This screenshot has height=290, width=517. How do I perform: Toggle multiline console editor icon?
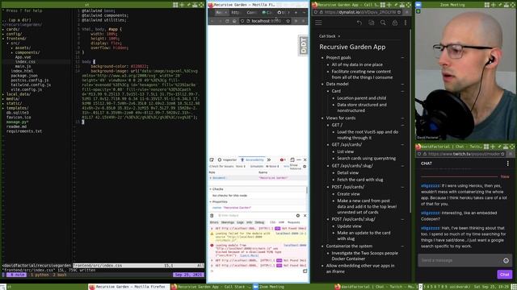pyautogui.click(x=305, y=271)
